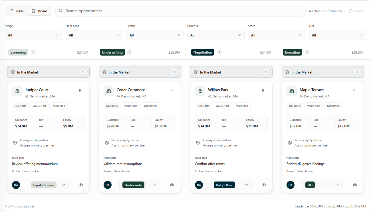Open the Bid / Offer stage dropdown
This screenshot has width=371, height=212.
231,185
